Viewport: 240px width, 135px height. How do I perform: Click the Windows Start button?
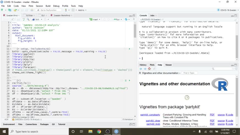pos(4,131)
